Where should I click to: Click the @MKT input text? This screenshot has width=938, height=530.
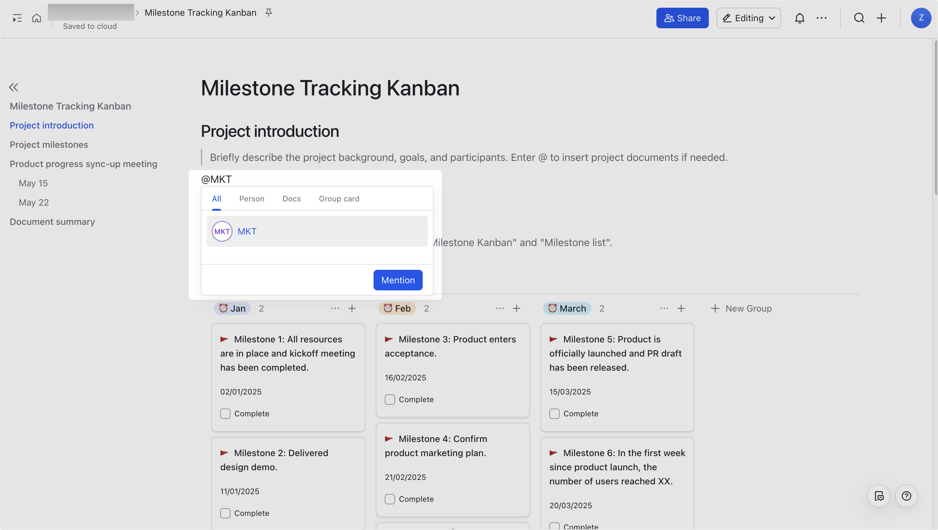click(216, 179)
